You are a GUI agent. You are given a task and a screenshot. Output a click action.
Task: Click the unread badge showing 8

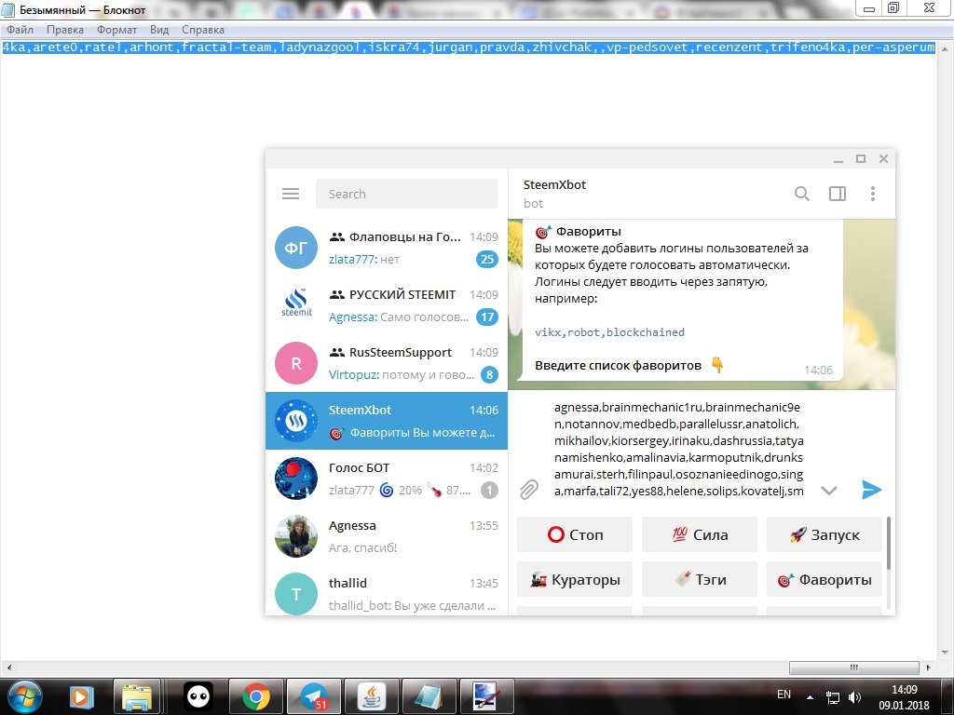point(489,375)
